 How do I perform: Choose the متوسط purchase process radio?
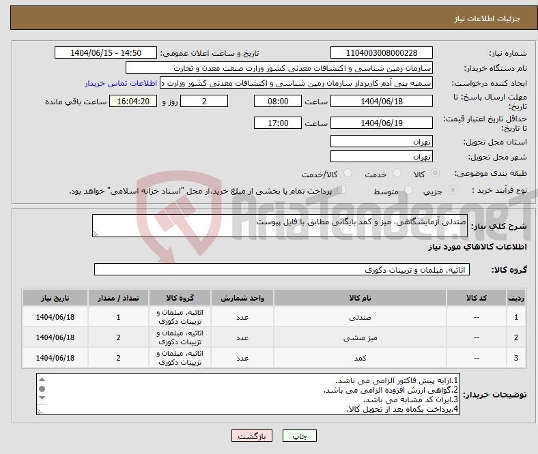click(x=410, y=191)
